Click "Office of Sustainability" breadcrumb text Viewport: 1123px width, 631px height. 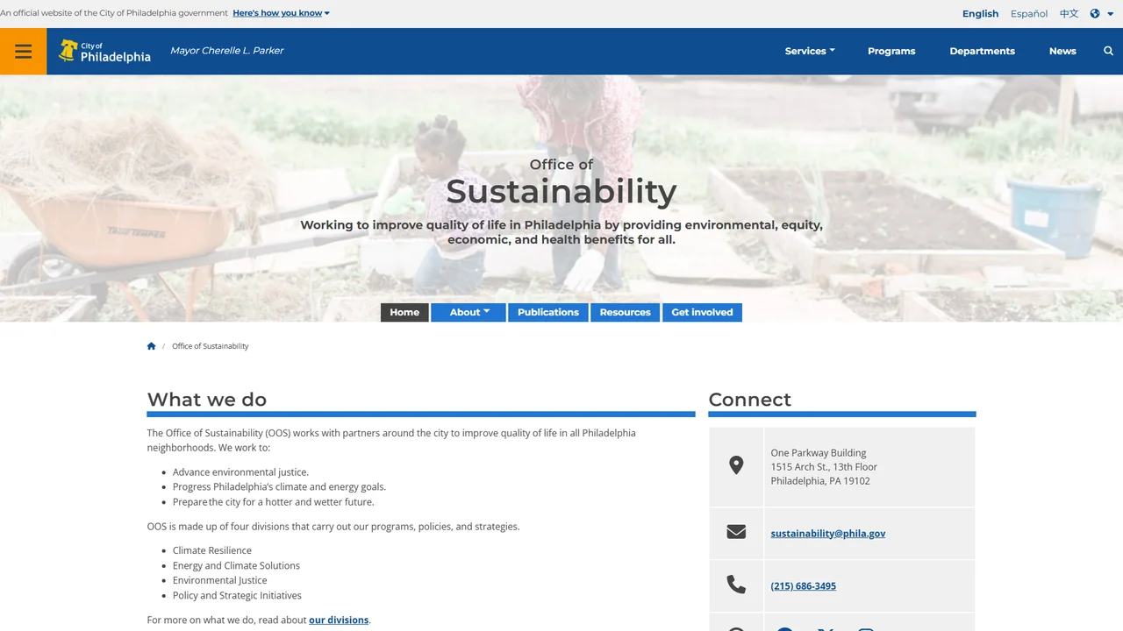point(211,346)
